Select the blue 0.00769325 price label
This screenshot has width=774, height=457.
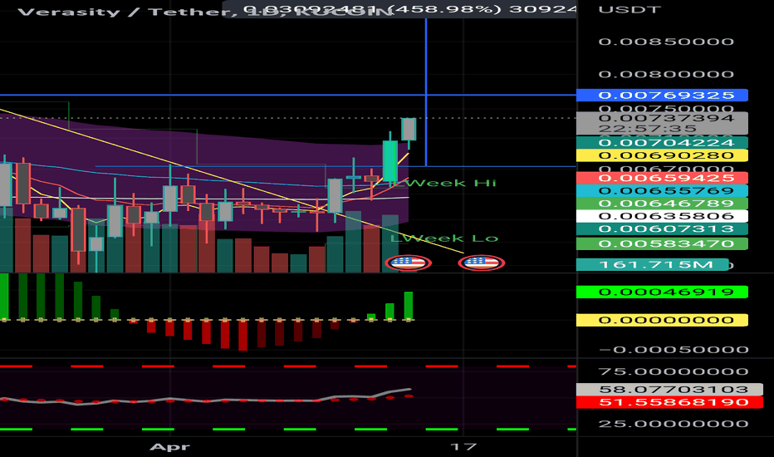point(662,95)
